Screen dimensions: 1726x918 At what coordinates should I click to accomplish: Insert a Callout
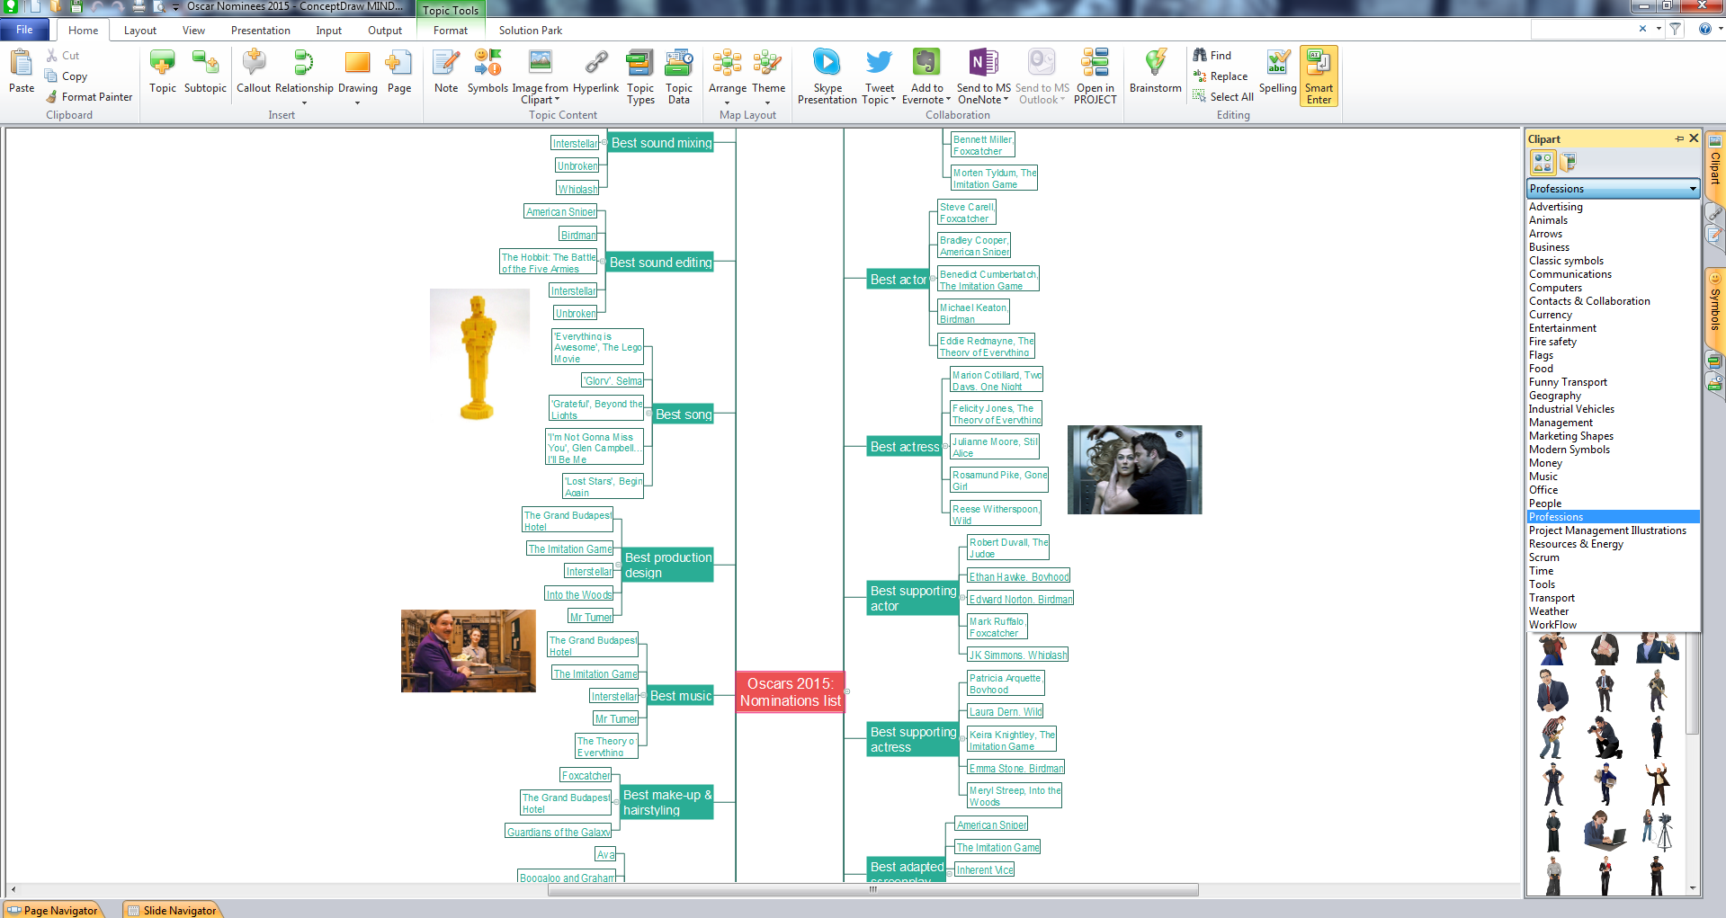254,72
